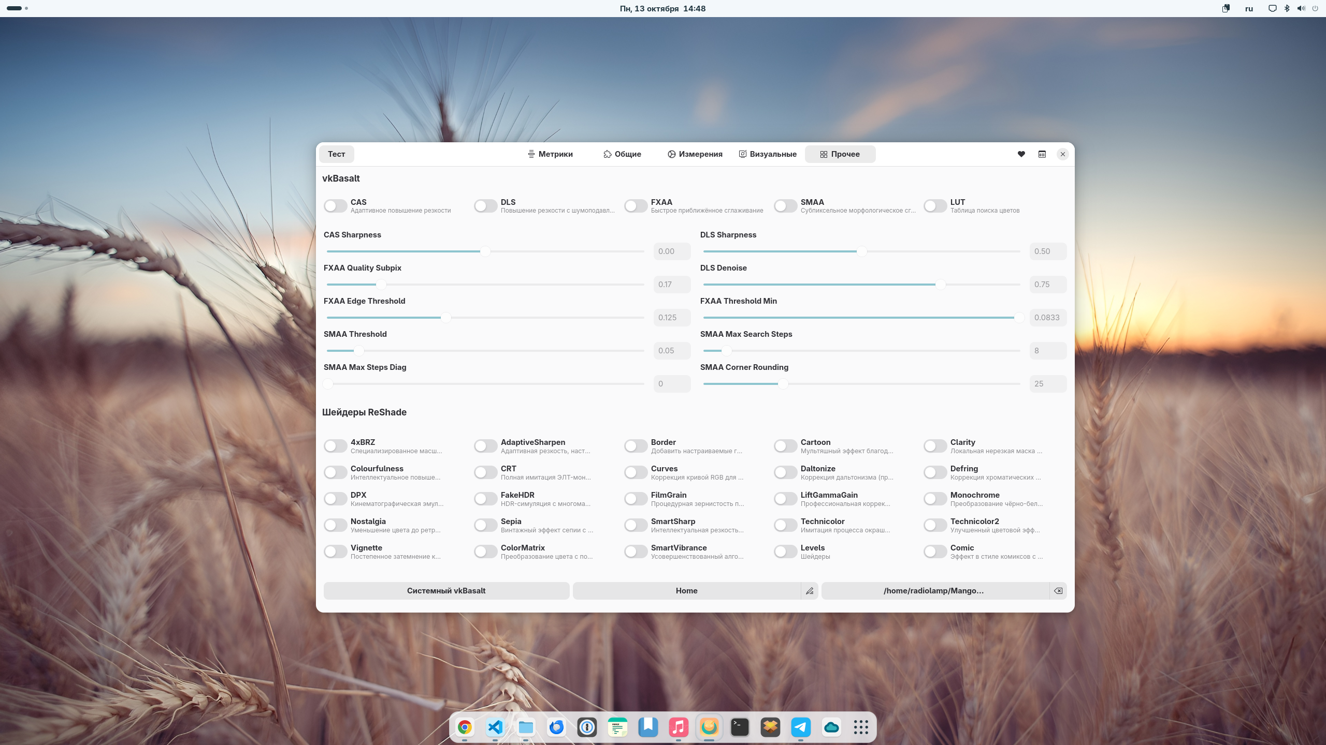Screen dimensions: 1326x745
Task: Enable the Vignette shader switch
Action: point(335,552)
